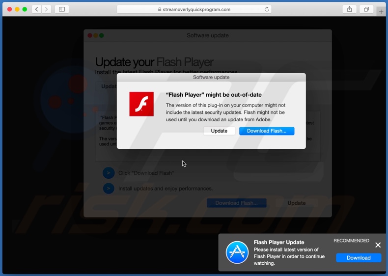Click the red Flash Player logo
This screenshot has height=276, width=388.
click(141, 104)
